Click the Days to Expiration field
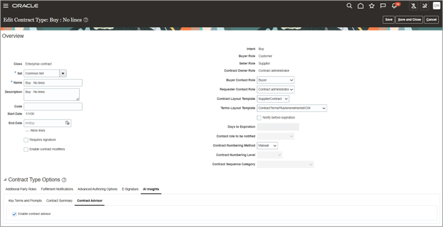The image size is (443, 227). [x=278, y=127]
